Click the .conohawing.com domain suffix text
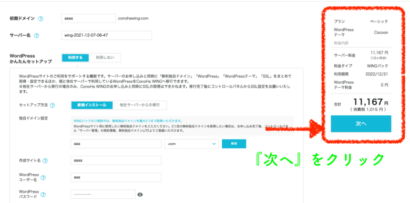This screenshot has width=410, height=203. (133, 18)
